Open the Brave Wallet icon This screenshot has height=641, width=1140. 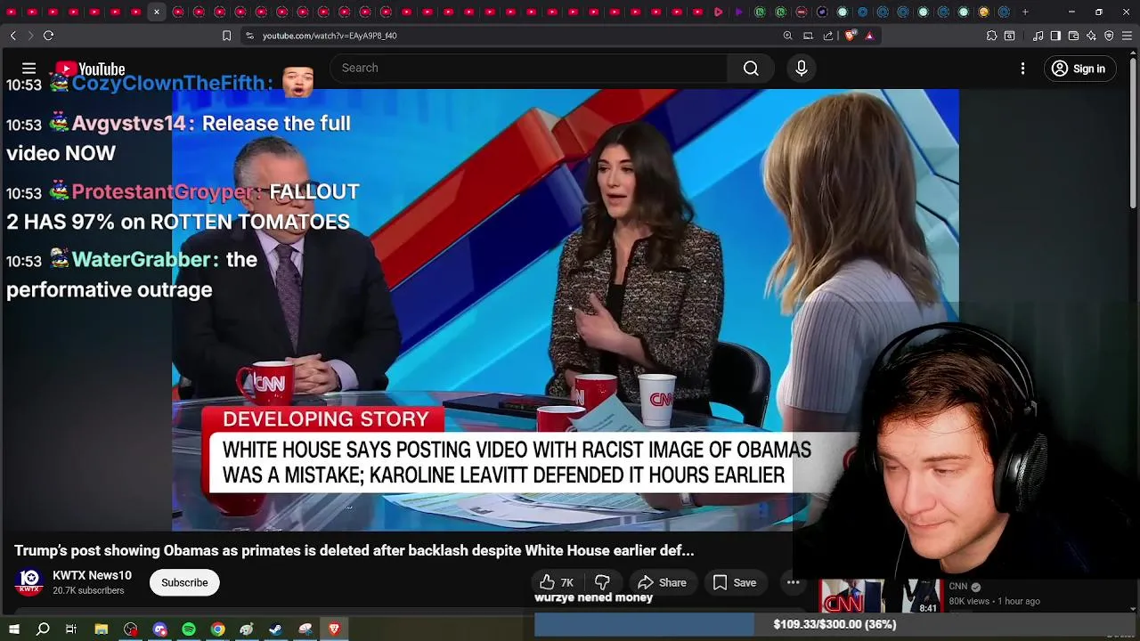point(1073,36)
